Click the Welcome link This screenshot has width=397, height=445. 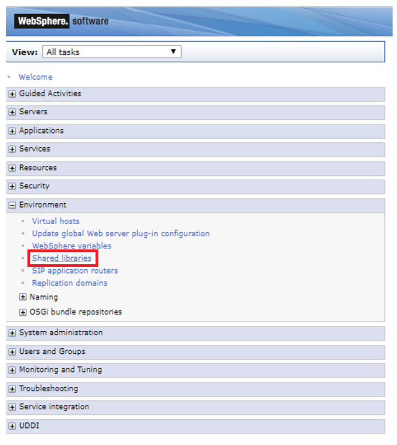point(36,77)
